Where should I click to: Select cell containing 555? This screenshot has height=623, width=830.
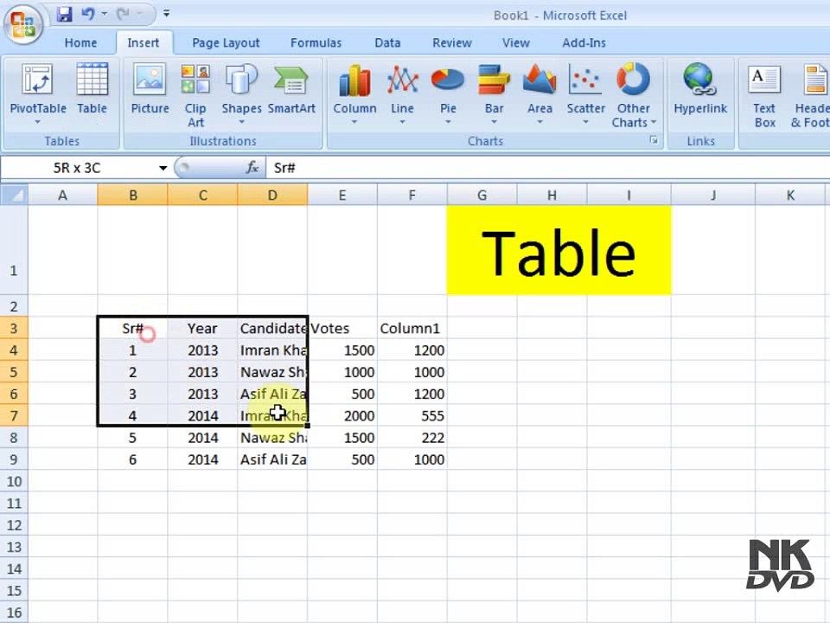tap(412, 416)
